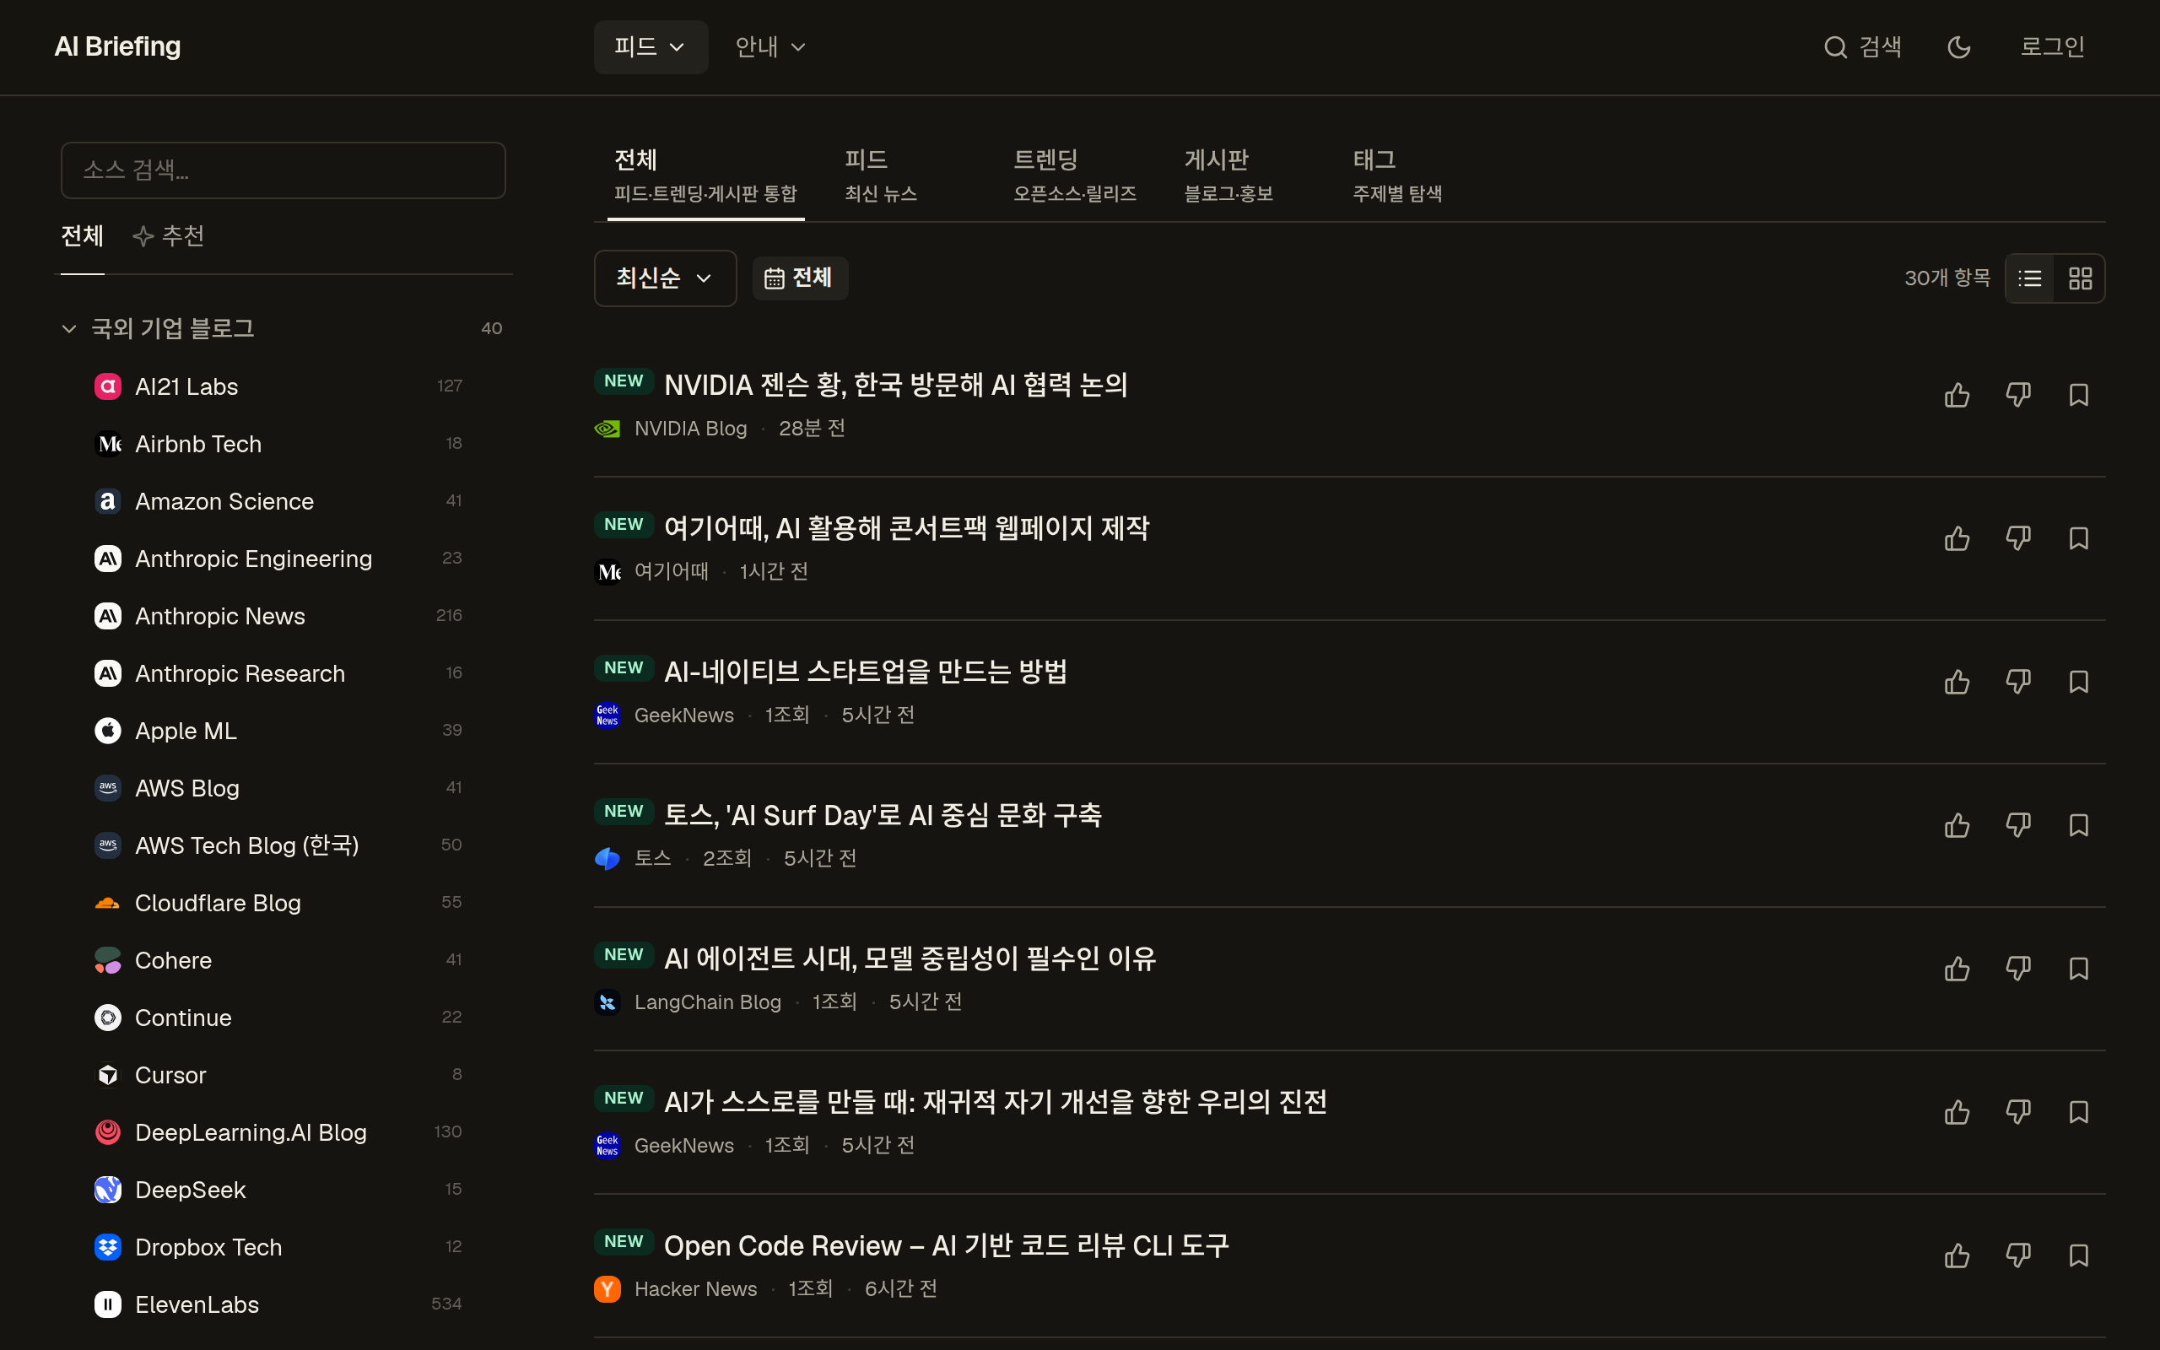Bookmark the NVIDIA 젠슨 황 article
Image resolution: width=2160 pixels, height=1350 pixels.
pyautogui.click(x=2079, y=395)
